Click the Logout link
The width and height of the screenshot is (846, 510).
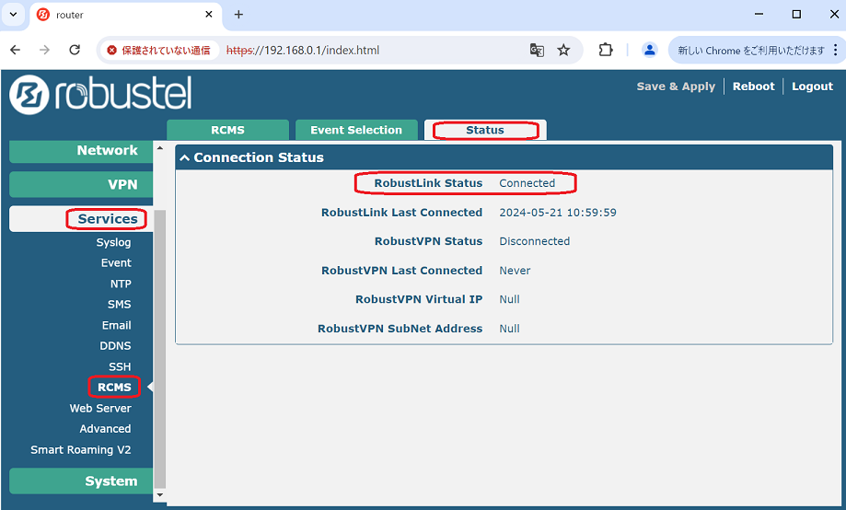click(812, 87)
